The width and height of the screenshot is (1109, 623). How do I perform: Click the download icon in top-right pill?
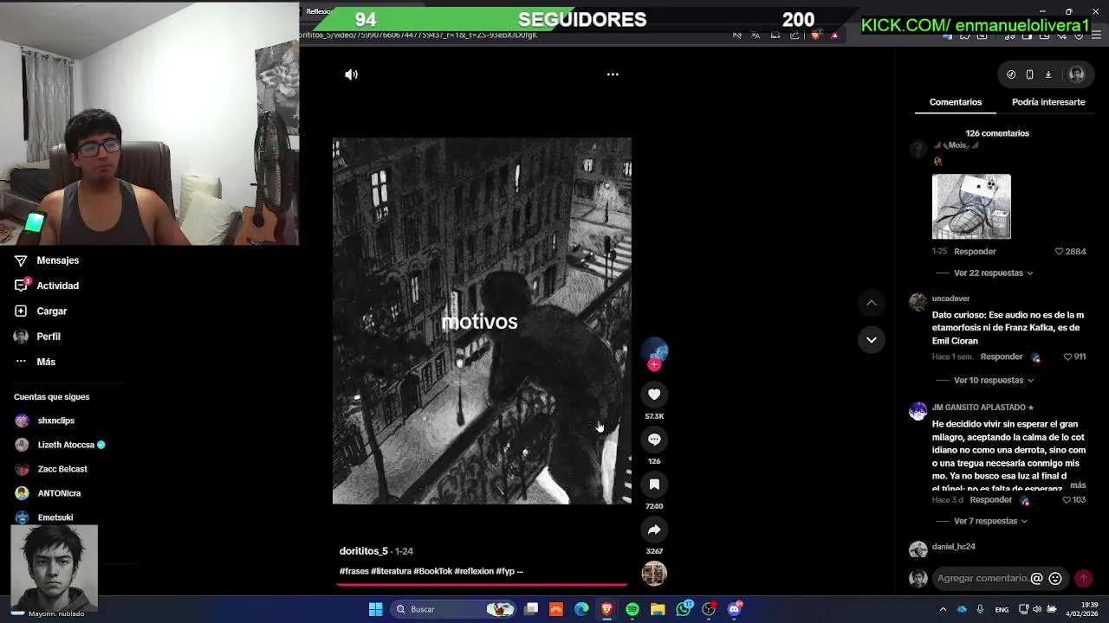(1047, 74)
